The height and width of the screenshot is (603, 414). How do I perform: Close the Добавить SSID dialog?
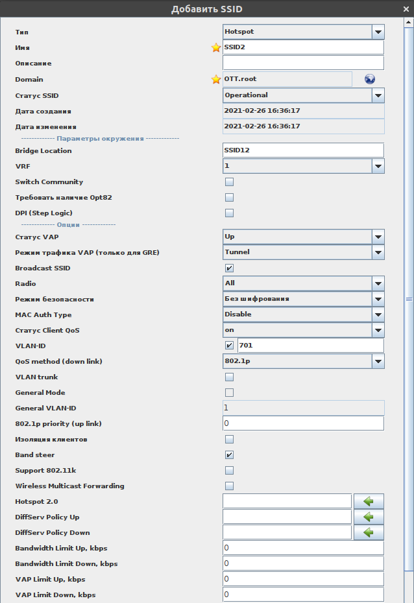[406, 9]
